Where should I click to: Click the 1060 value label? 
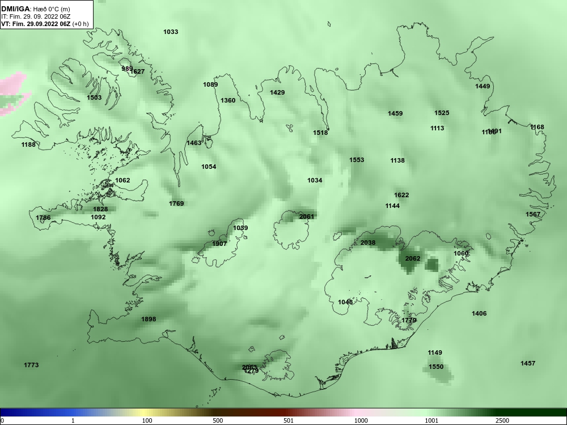(461, 253)
